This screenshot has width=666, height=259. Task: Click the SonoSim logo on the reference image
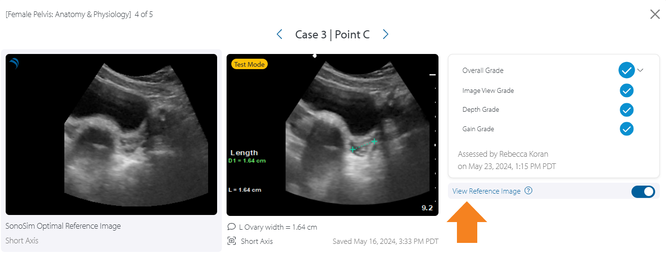pyautogui.click(x=14, y=63)
